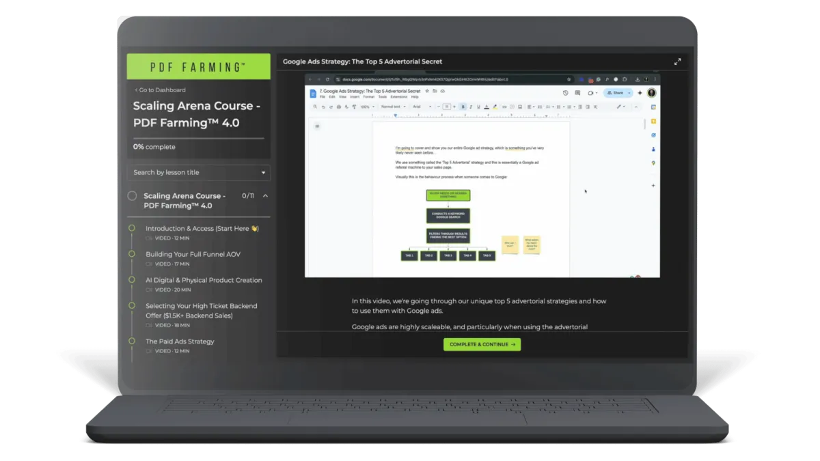Click the document outline icon in Docs
Screen dimensions: 820x461
click(x=317, y=126)
